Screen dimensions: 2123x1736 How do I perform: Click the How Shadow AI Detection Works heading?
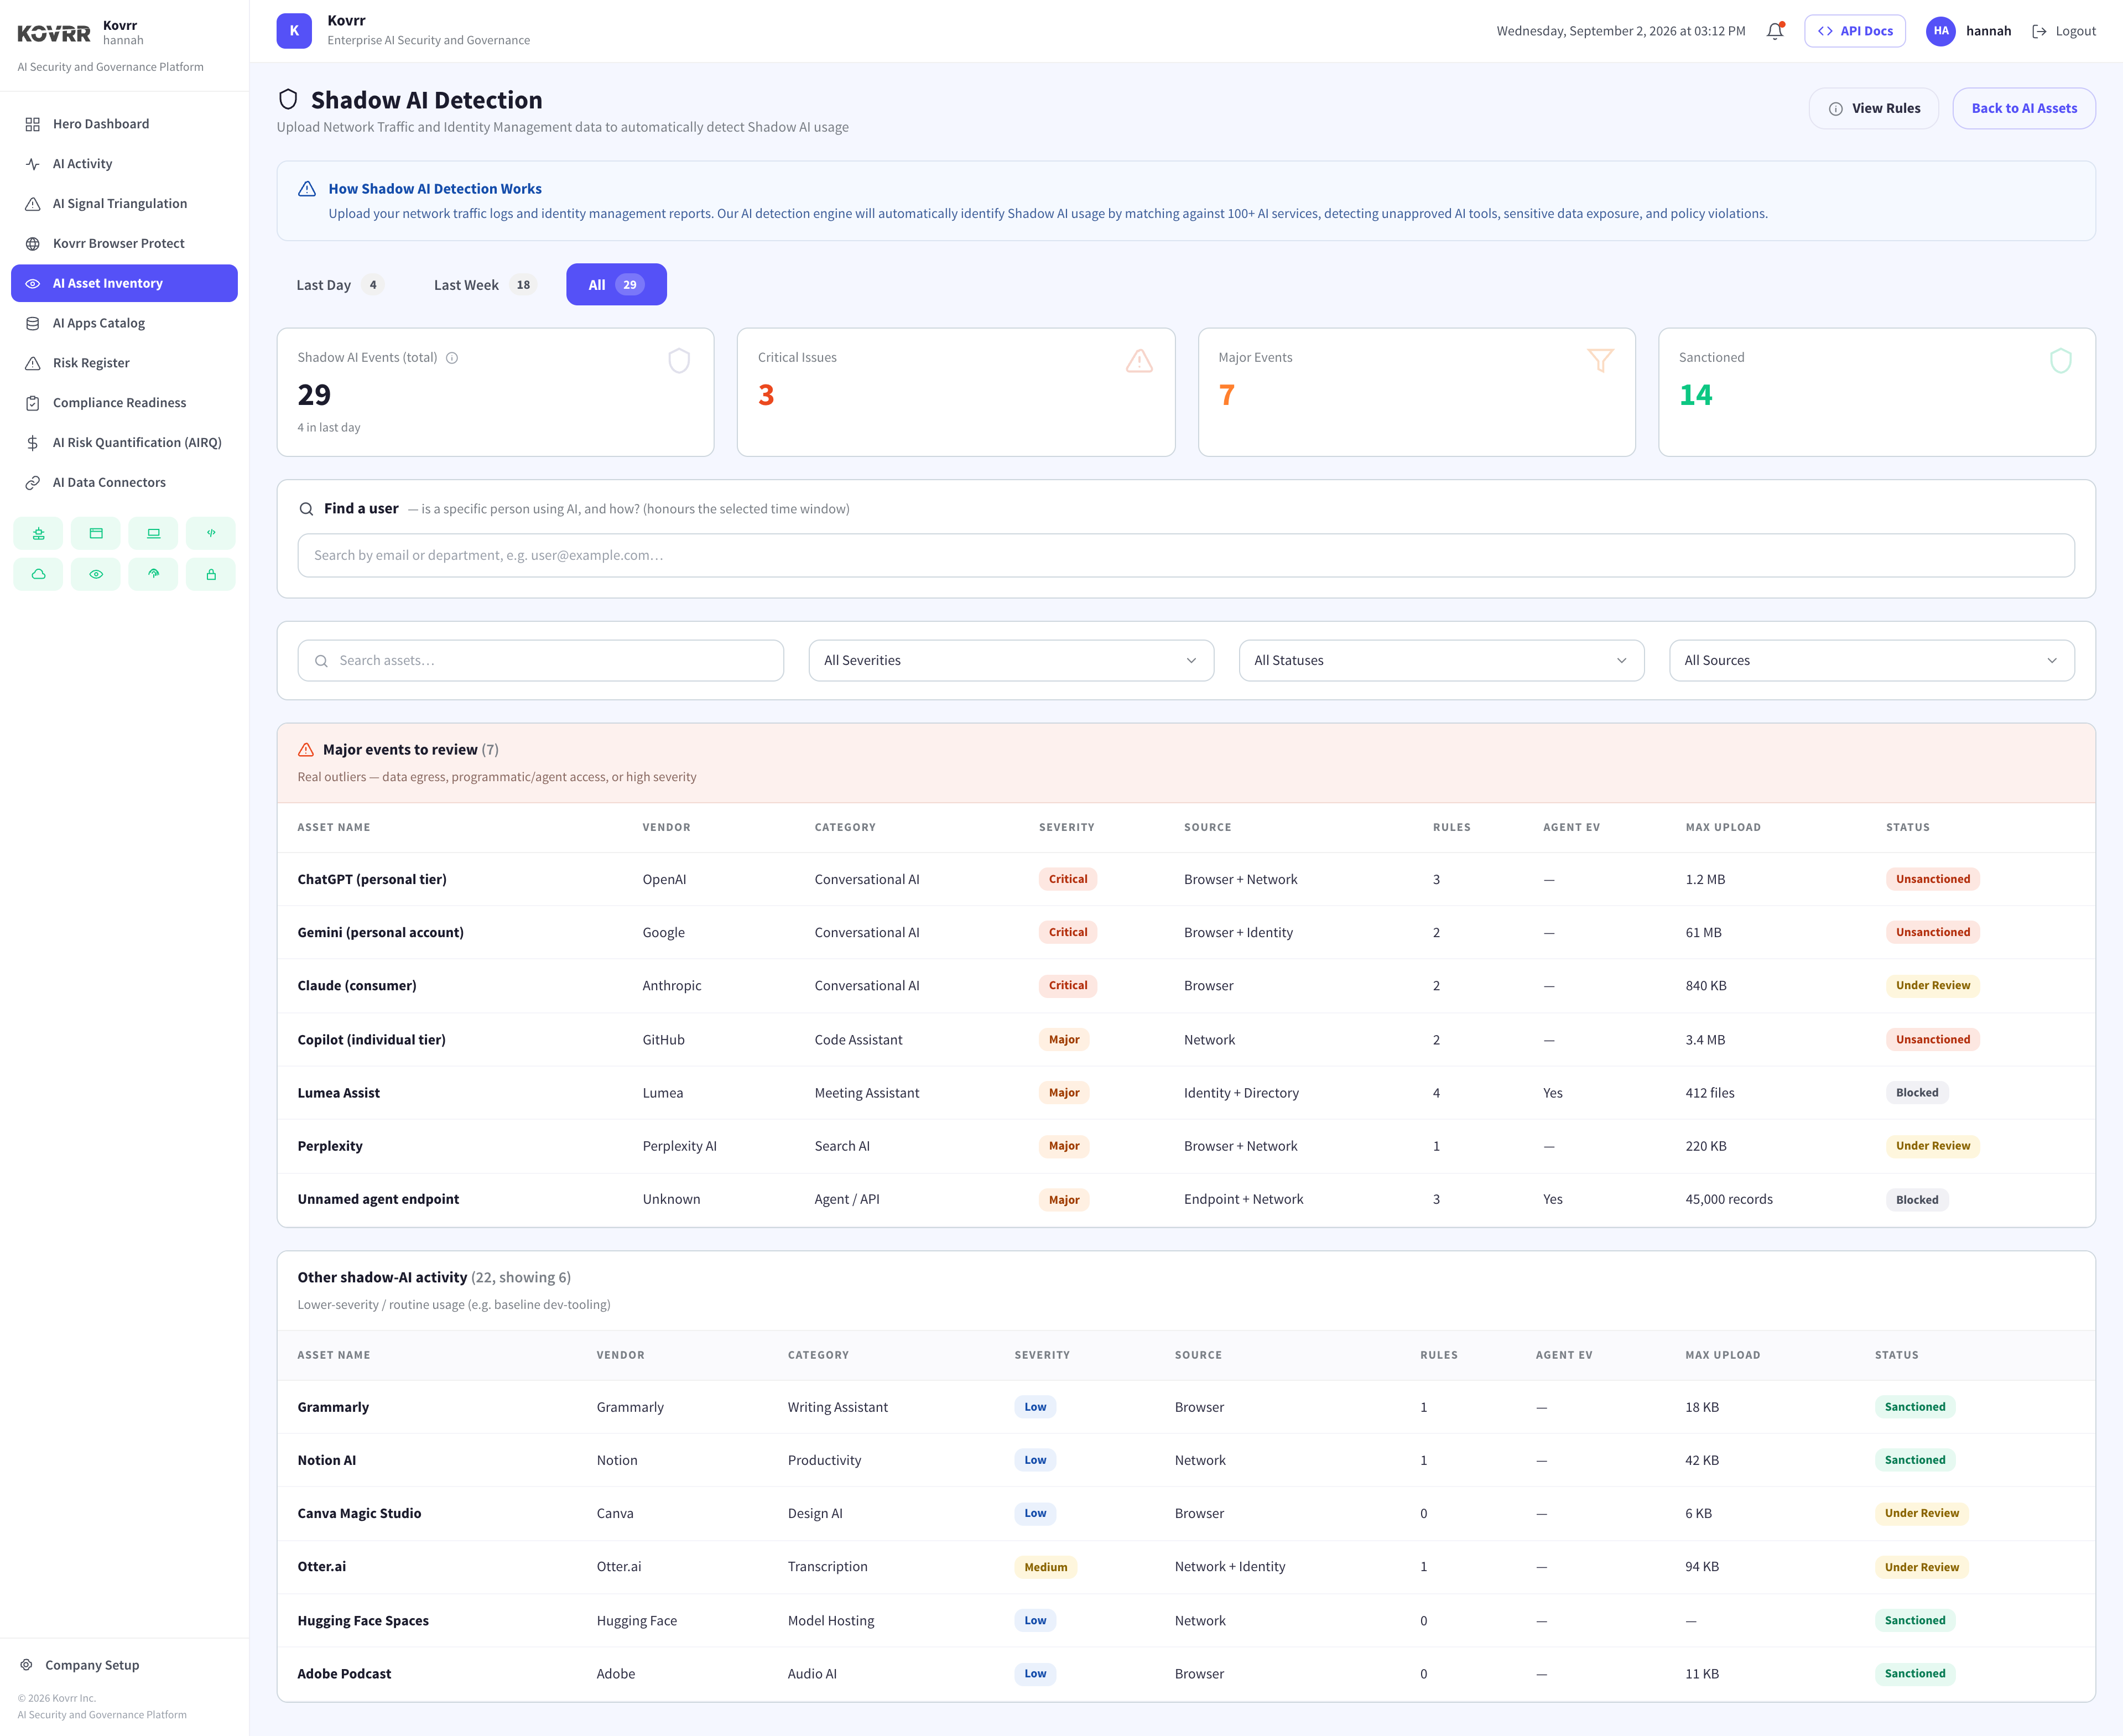pyautogui.click(x=435, y=189)
